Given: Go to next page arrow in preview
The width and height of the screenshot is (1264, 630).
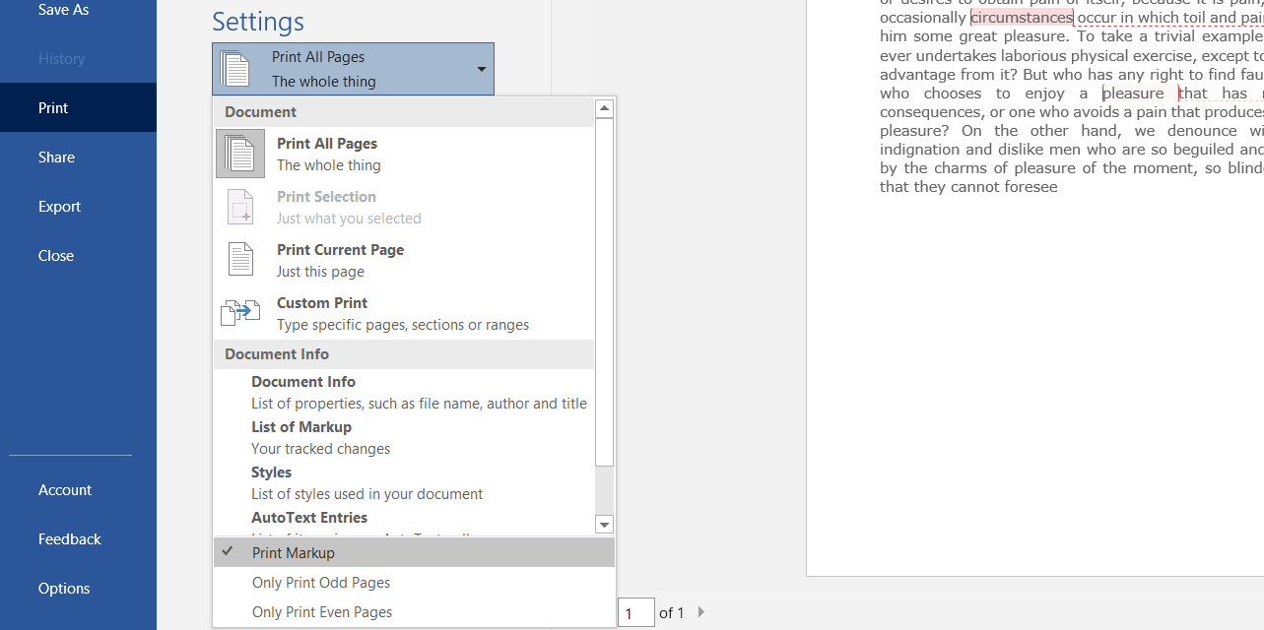Looking at the screenshot, I should (701, 612).
